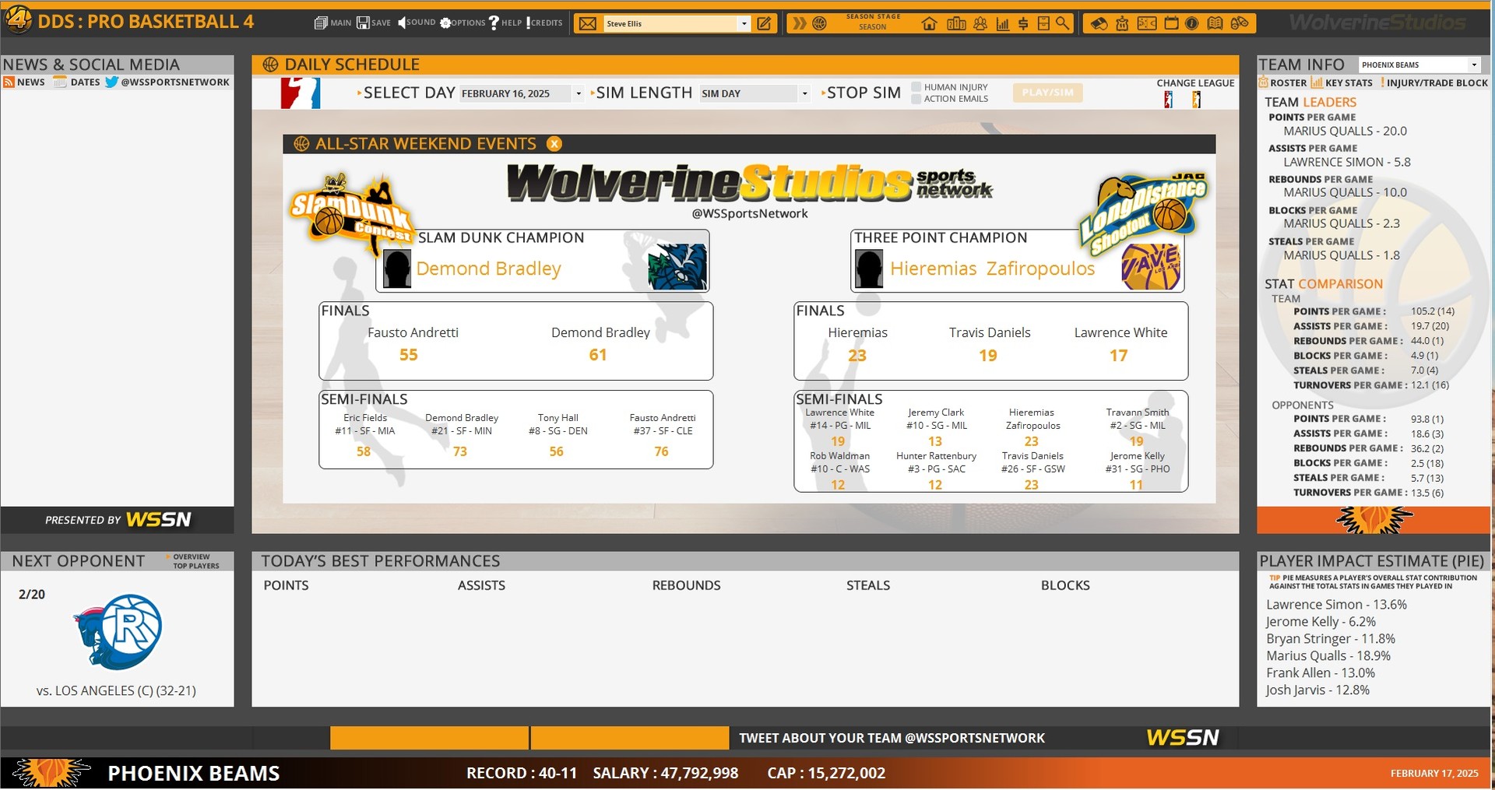Screen dimensions: 1495x790
Task: Click the Los Angeles opponent team logo
Action: click(x=118, y=631)
